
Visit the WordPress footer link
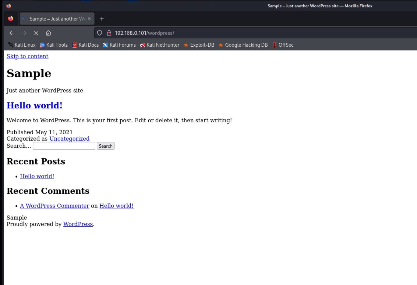click(78, 224)
